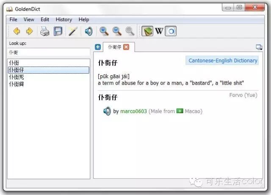Go back with the left arrow icon
The image size is (271, 195).
point(17,31)
